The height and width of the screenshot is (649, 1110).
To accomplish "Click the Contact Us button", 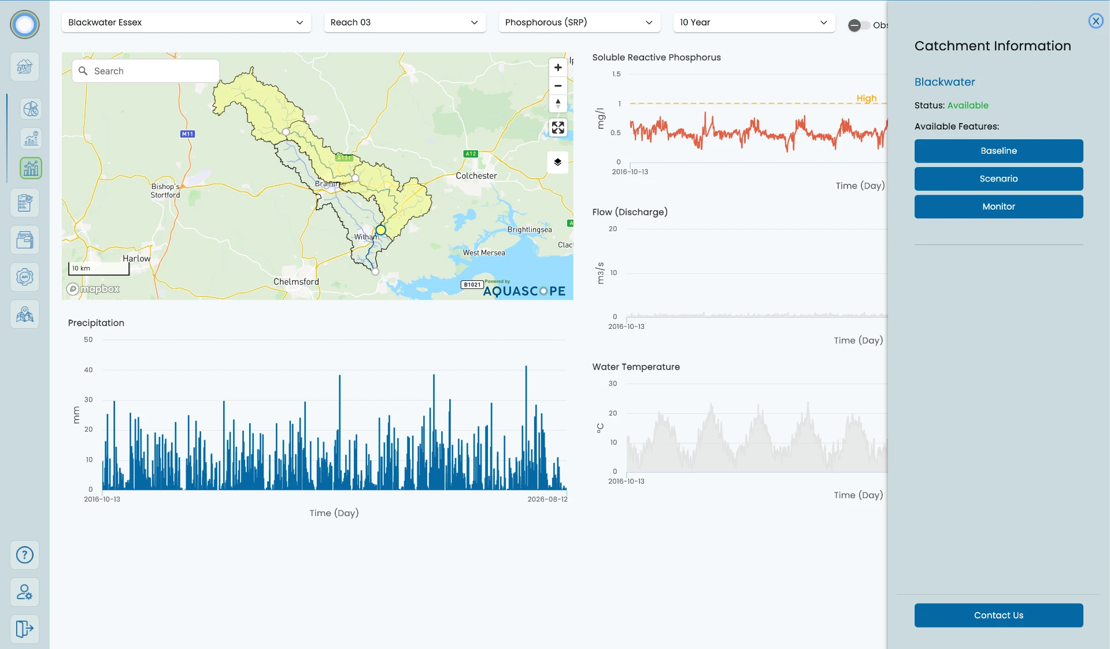I will (998, 615).
